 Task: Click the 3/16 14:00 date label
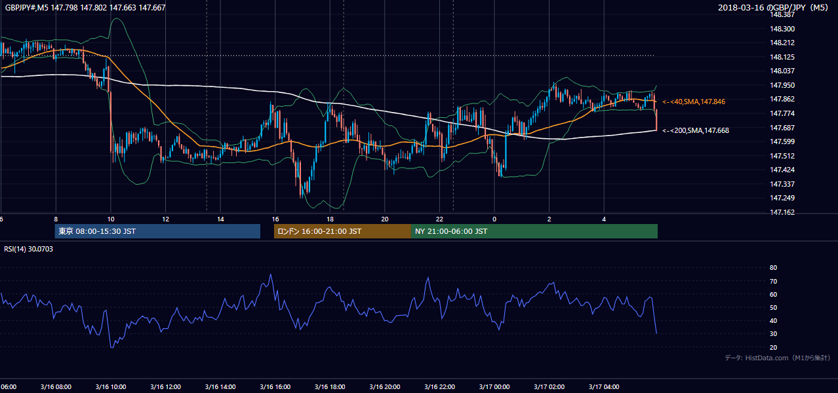221,386
